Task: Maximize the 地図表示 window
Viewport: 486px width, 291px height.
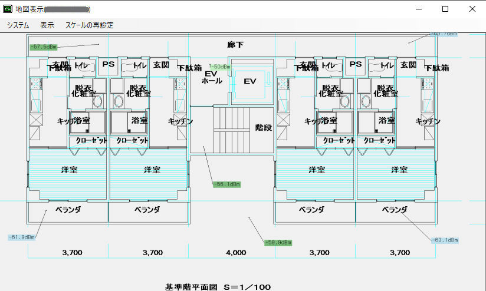Action: [445, 9]
